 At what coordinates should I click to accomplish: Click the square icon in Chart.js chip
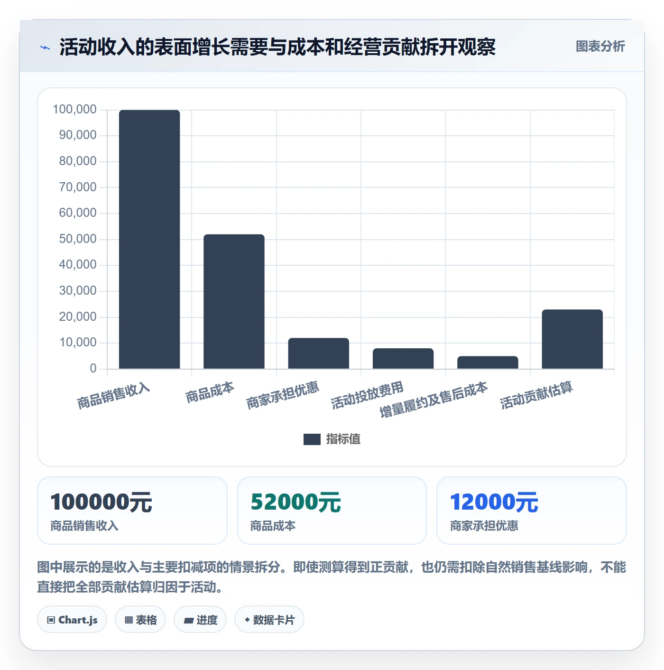point(51,620)
